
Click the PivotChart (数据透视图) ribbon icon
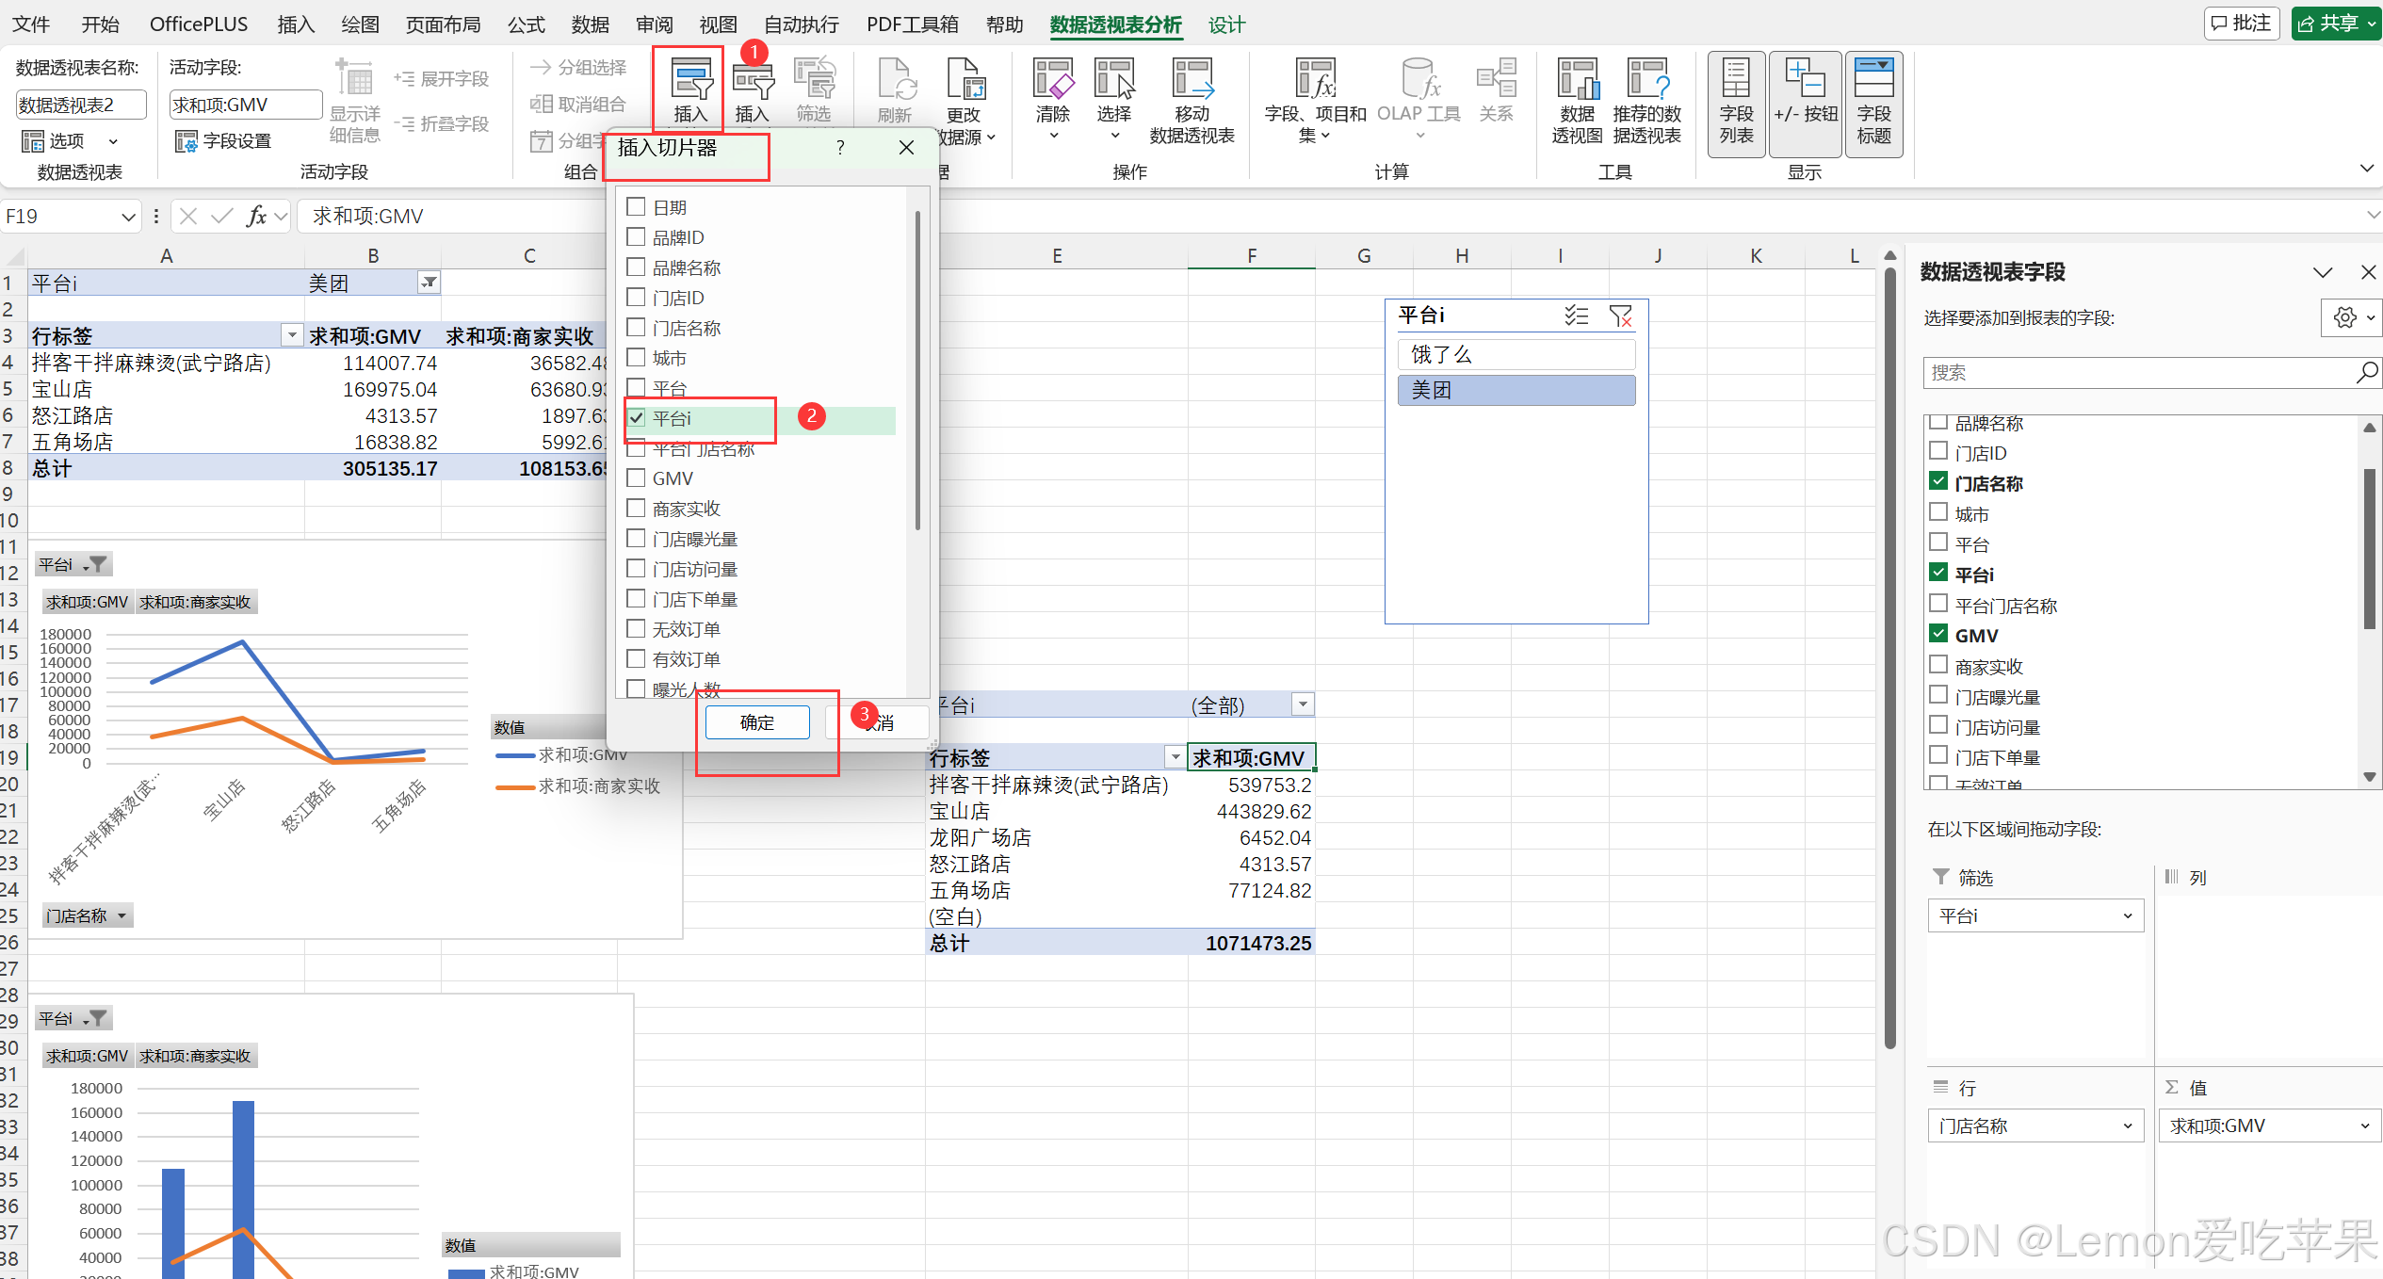tap(1578, 101)
